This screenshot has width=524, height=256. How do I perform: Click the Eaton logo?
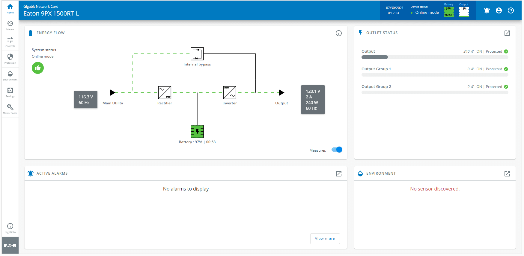click(x=10, y=245)
